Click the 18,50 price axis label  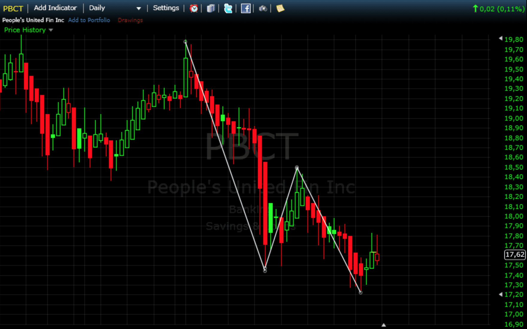click(514, 167)
